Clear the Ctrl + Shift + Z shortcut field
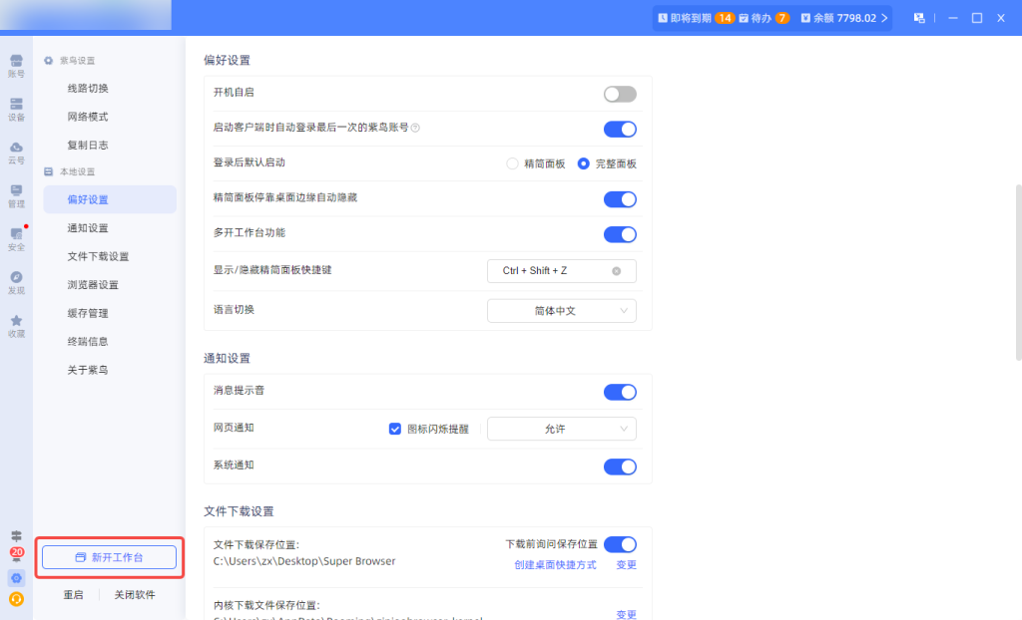The height and width of the screenshot is (620, 1022). (617, 271)
